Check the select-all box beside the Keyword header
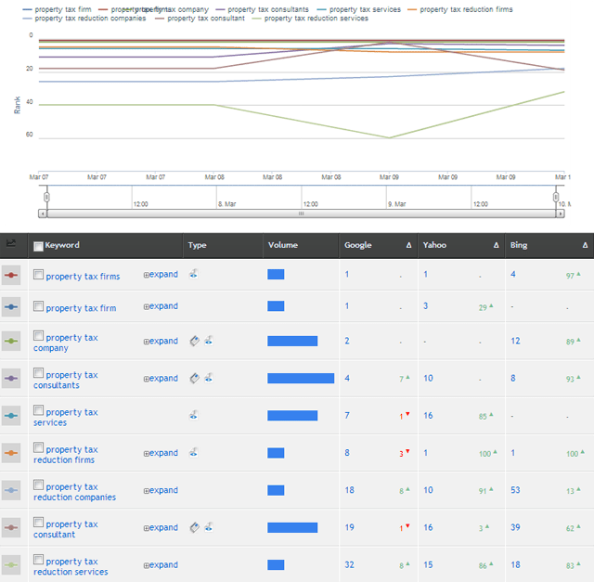This screenshot has width=594, height=582. [x=38, y=246]
